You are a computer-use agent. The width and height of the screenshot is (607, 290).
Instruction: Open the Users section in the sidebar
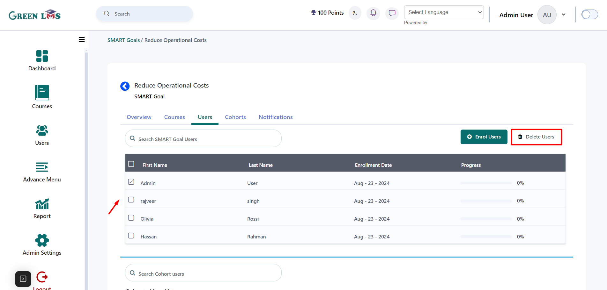[42, 135]
